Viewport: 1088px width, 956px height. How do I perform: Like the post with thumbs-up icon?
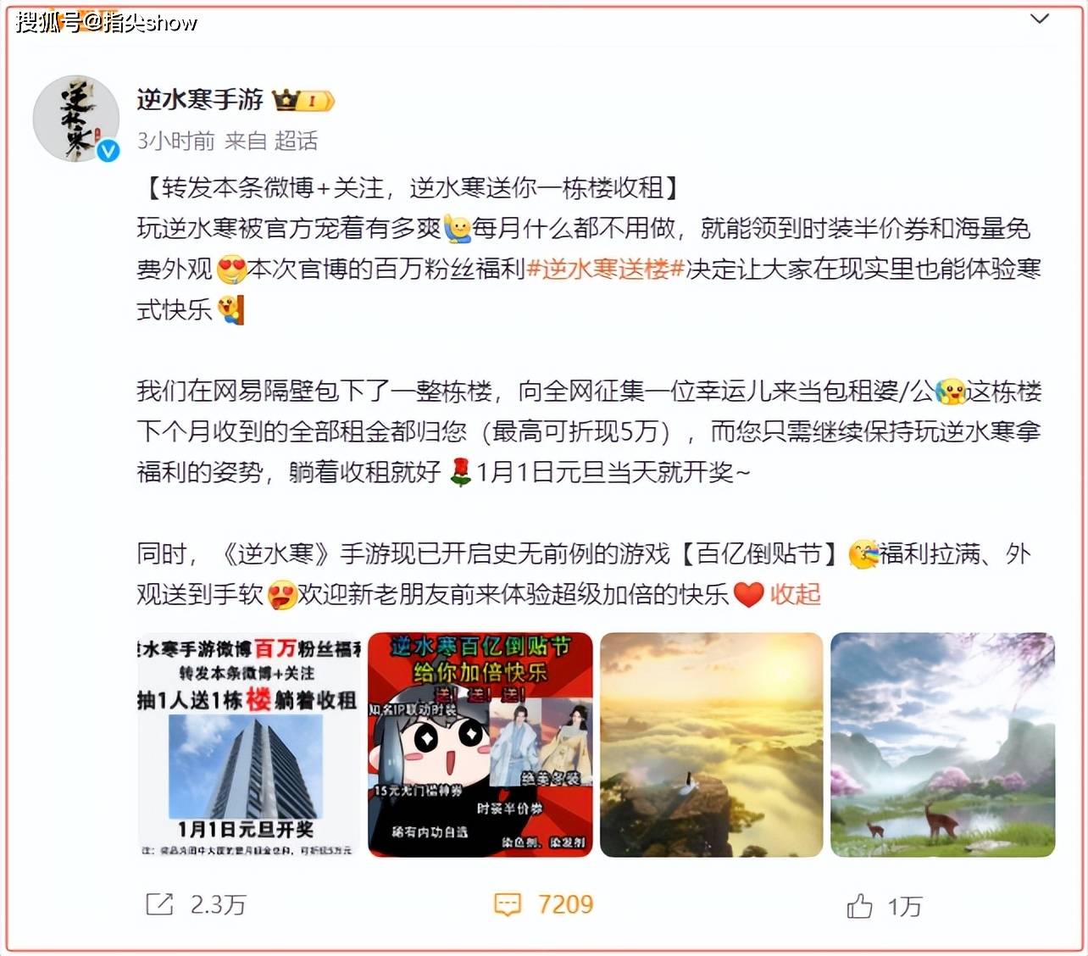point(859,906)
